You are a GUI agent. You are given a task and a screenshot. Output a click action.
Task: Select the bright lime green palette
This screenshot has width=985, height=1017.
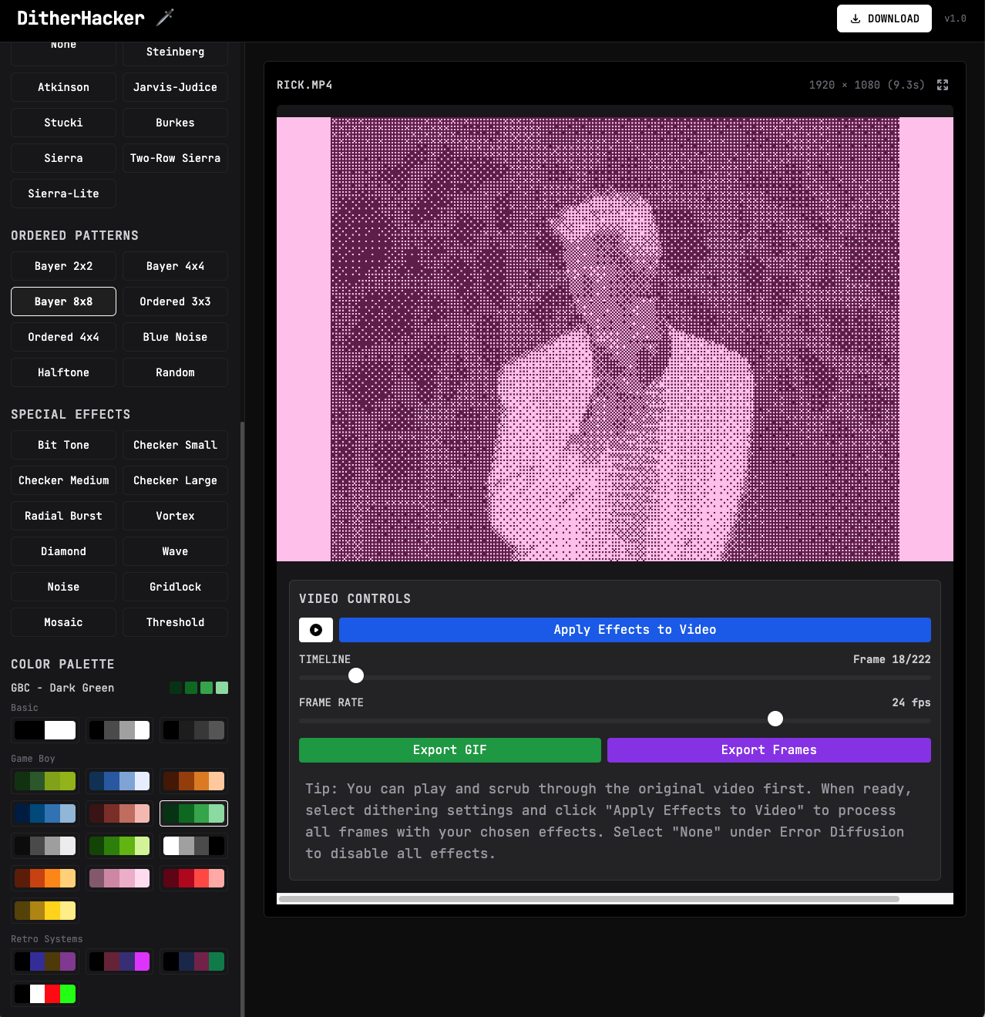point(119,846)
